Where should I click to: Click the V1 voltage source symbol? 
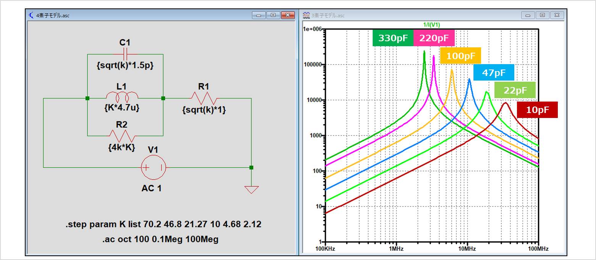pos(153,167)
